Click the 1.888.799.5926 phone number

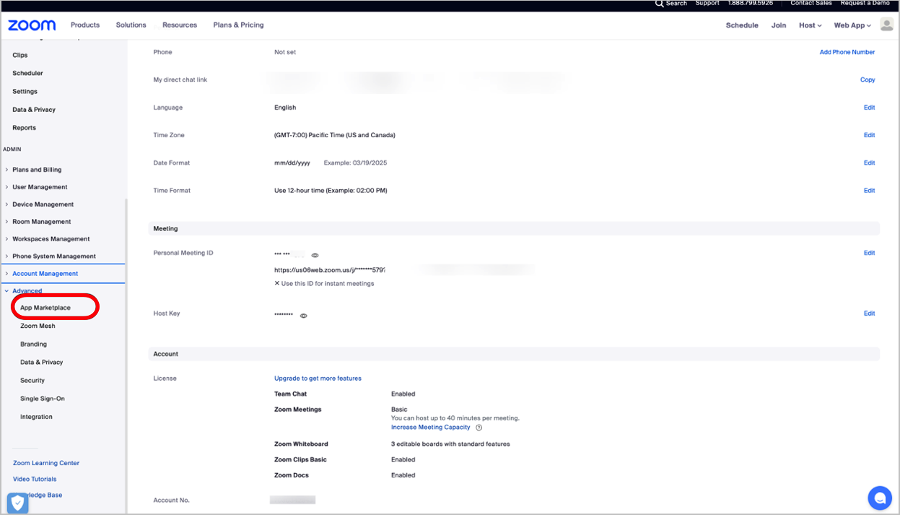[750, 4]
